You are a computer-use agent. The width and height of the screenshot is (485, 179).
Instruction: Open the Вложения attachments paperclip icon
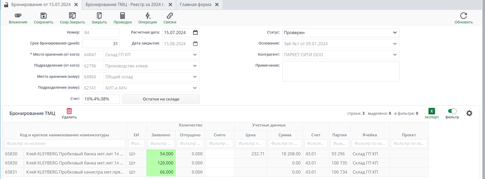18,16
